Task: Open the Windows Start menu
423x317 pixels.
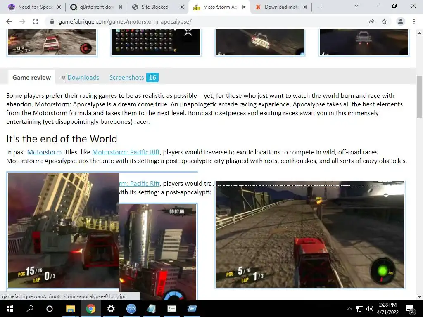Action: 10,309
